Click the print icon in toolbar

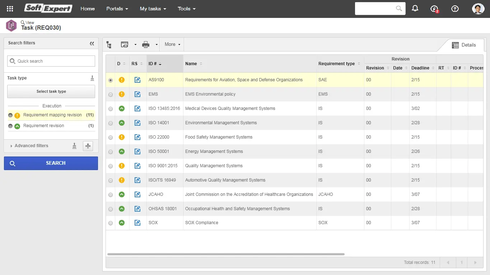click(x=146, y=45)
